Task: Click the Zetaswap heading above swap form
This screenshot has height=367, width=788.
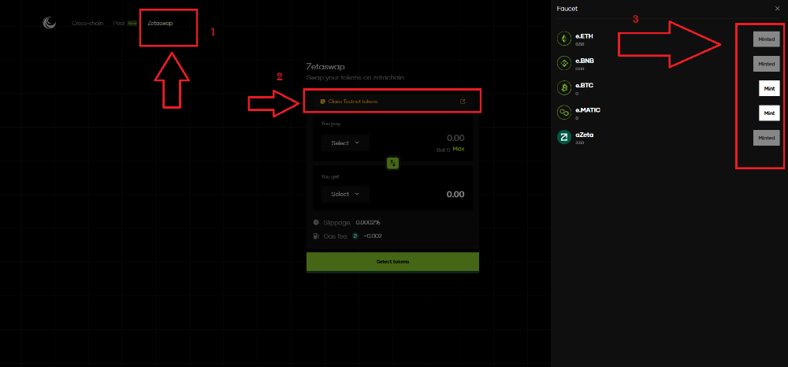Action: pyautogui.click(x=325, y=66)
